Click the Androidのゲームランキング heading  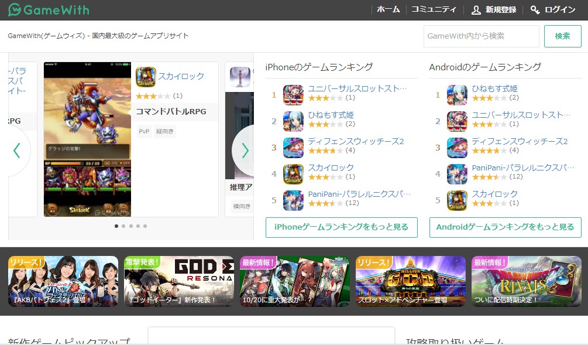tap(485, 67)
